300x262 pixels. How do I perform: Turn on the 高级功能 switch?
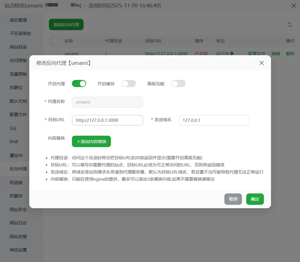click(x=179, y=84)
